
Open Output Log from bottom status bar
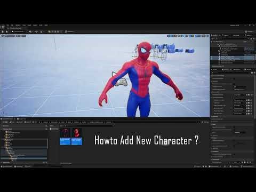coord(19,166)
